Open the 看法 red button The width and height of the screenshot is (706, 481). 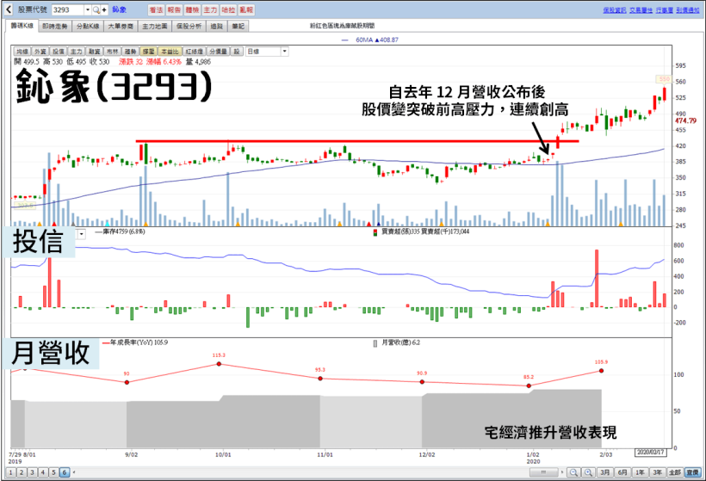pos(156,10)
